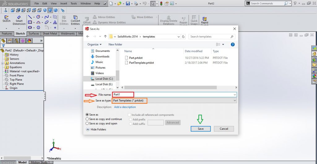The width and height of the screenshot is (317, 164).
Task: Click the Print toolbar icon
Action: coord(136,3)
